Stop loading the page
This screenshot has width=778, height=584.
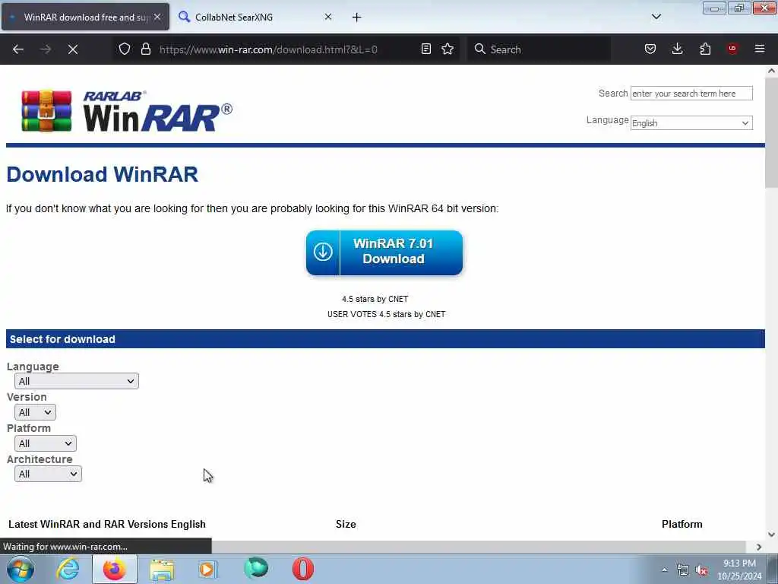pos(73,49)
